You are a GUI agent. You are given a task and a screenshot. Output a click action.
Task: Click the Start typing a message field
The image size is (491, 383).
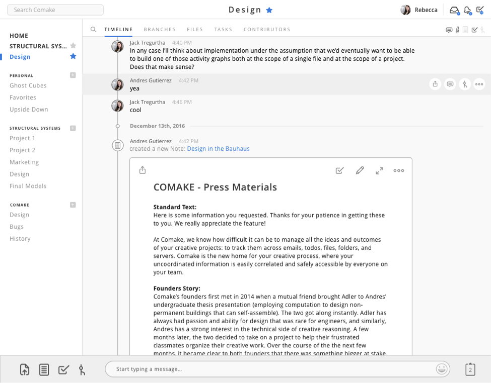[272, 369]
